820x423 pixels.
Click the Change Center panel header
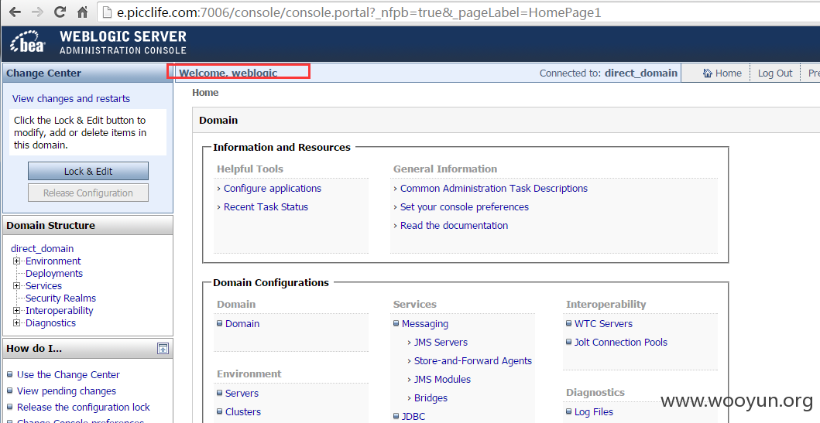tap(87, 73)
